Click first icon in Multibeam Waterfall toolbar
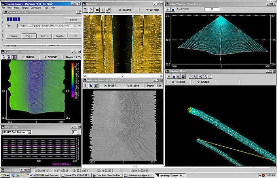The height and width of the screenshot is (178, 277). tap(85, 85)
